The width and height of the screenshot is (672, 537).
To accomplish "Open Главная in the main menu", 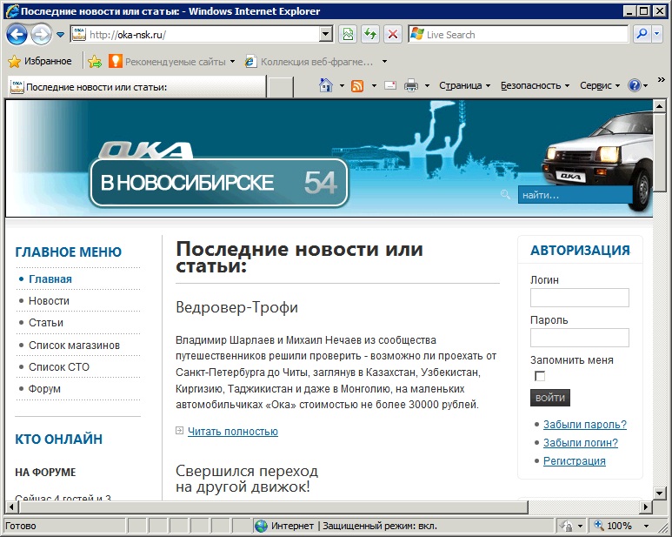I will pyautogui.click(x=50, y=279).
